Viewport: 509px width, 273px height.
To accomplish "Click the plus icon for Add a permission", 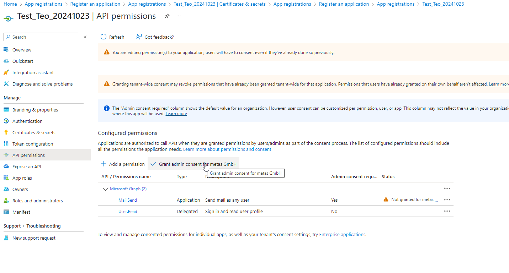I will pos(104,164).
